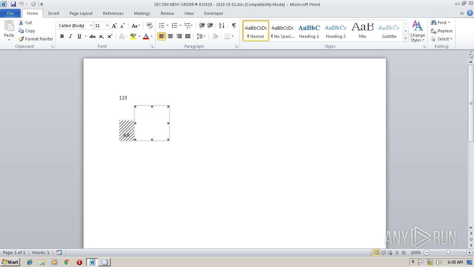Open macro recording icon in status bar
474x267 pixels.
tap(59, 253)
